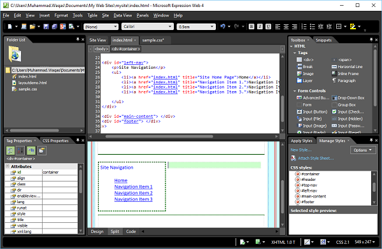
Task: Toggle Underline formatting button
Action: pyautogui.click(x=268, y=27)
